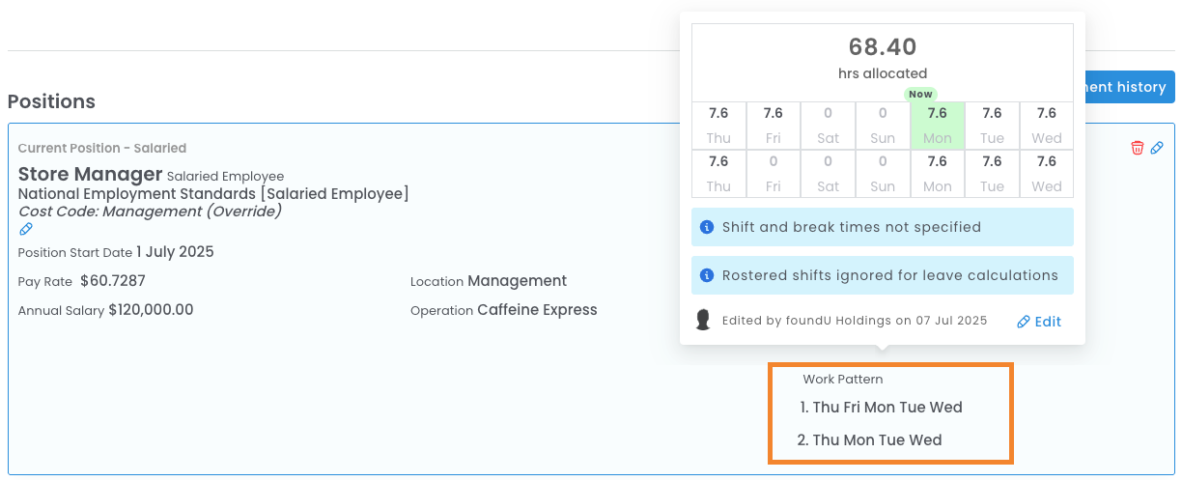The image size is (1182, 481).
Task: Click the Now badge above Monday
Action: pos(920,94)
